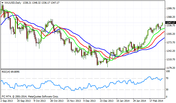Image resolution: width=176 pixels, height=103 pixels.
Task: Click the 28 Oct 2013 date label
Action: [x=57, y=101]
